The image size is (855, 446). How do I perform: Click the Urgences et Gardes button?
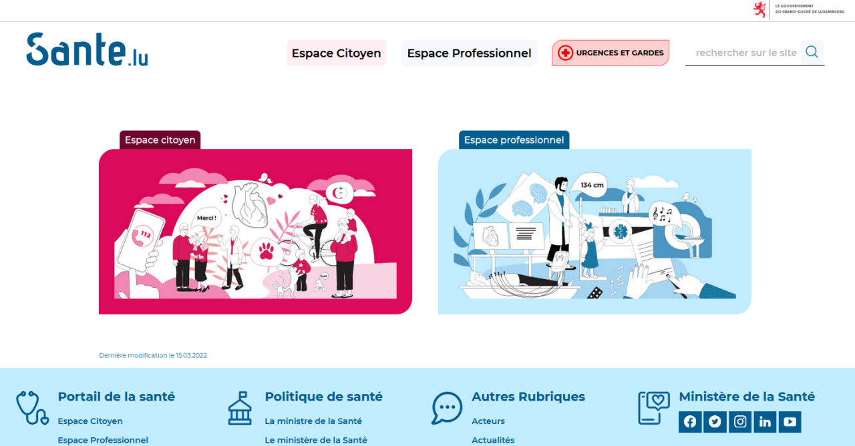point(611,53)
